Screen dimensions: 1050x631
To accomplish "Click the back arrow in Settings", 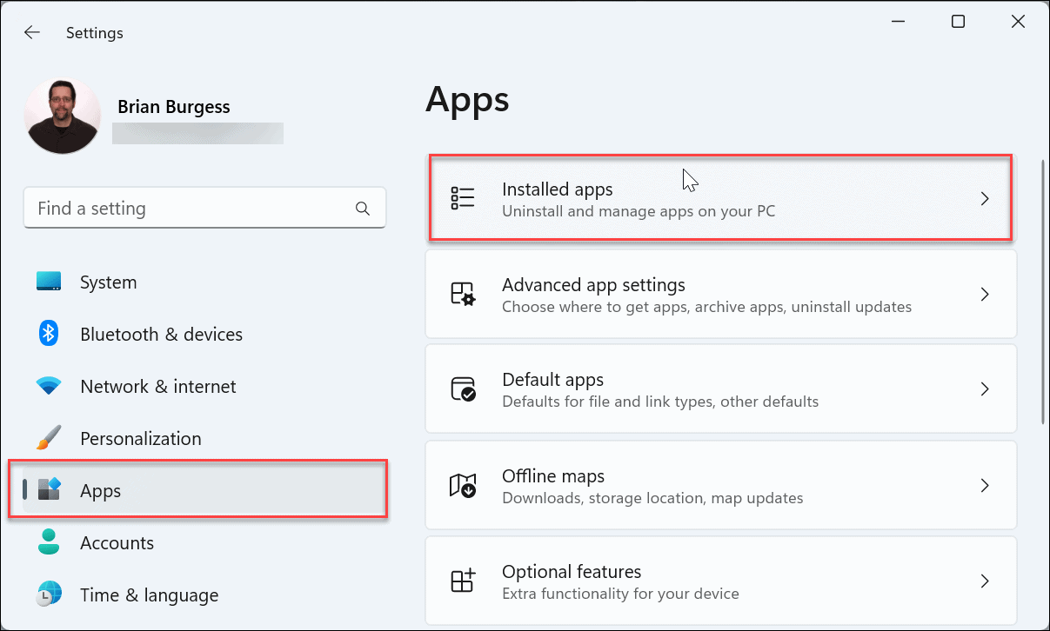I will coord(32,32).
